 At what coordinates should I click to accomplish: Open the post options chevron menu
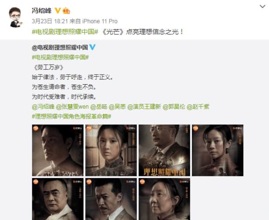pyautogui.click(x=262, y=7)
